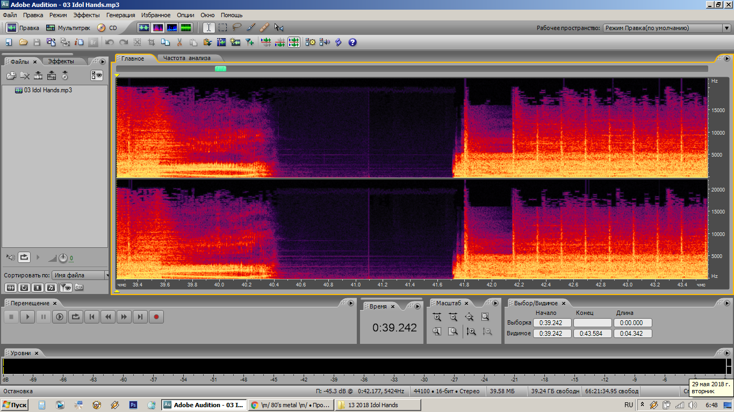Click the Zoom Out Full icon
Screen dimensions: 734x412
pos(470,317)
